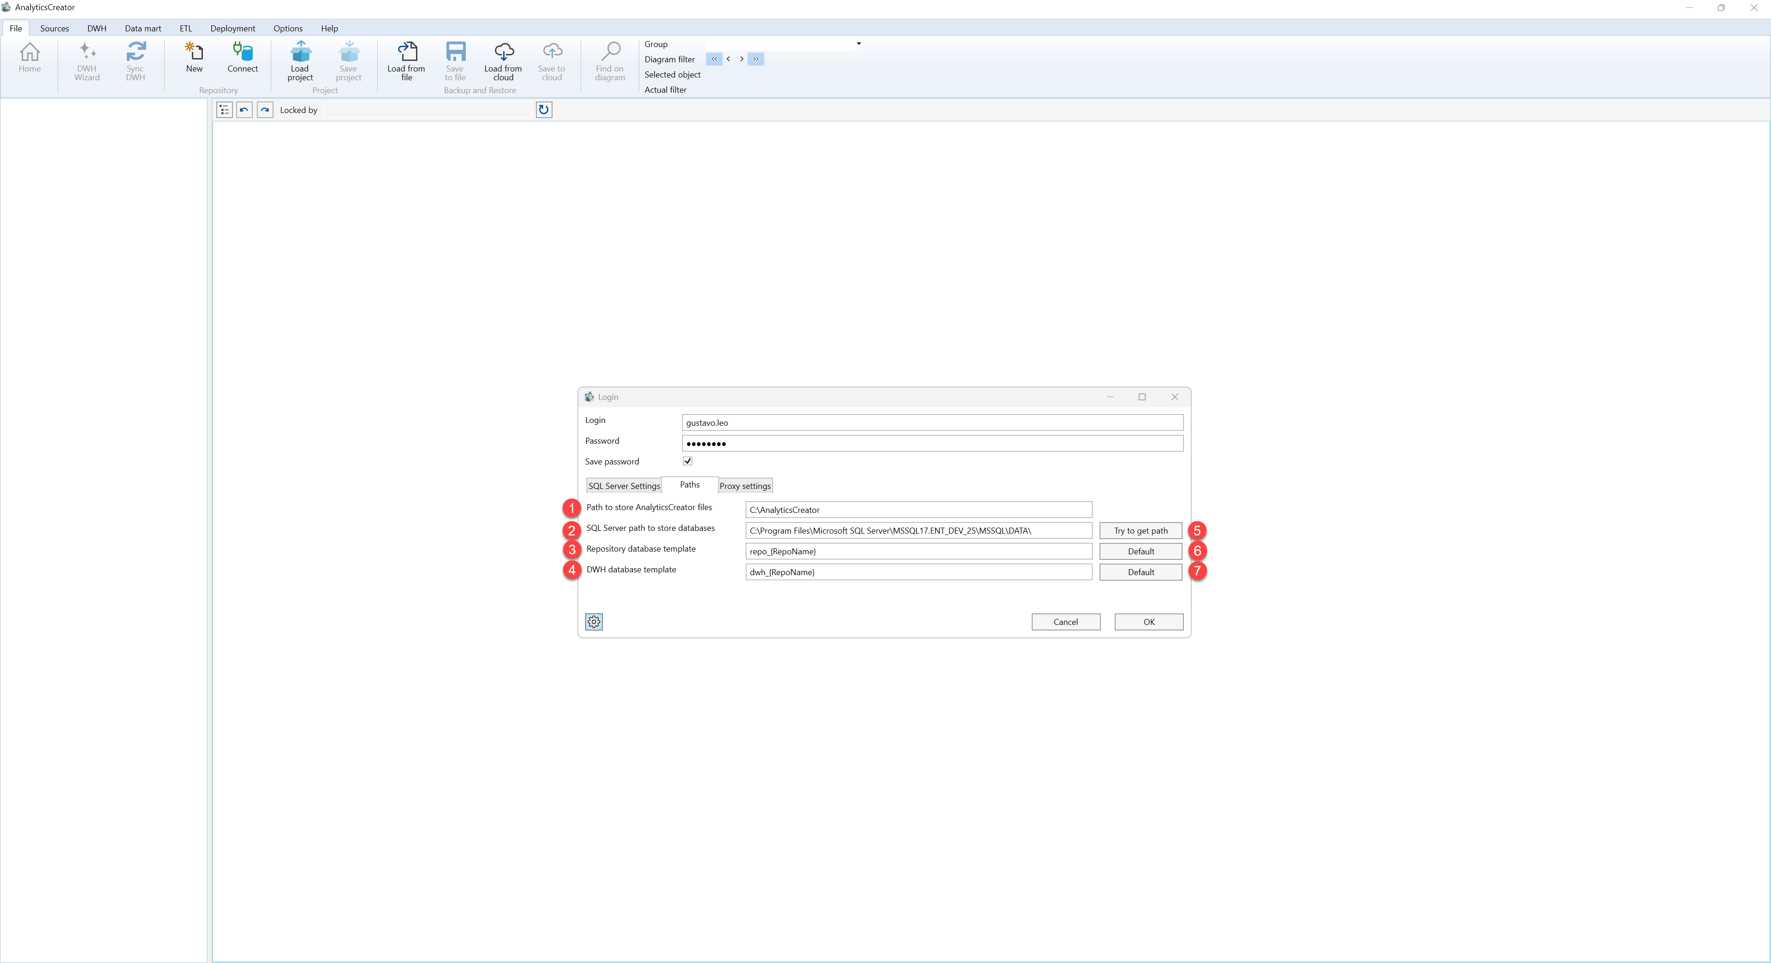Open the DWH menu

click(x=97, y=28)
